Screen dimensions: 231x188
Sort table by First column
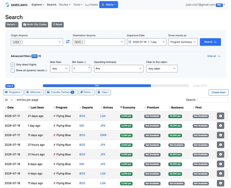point(197,108)
